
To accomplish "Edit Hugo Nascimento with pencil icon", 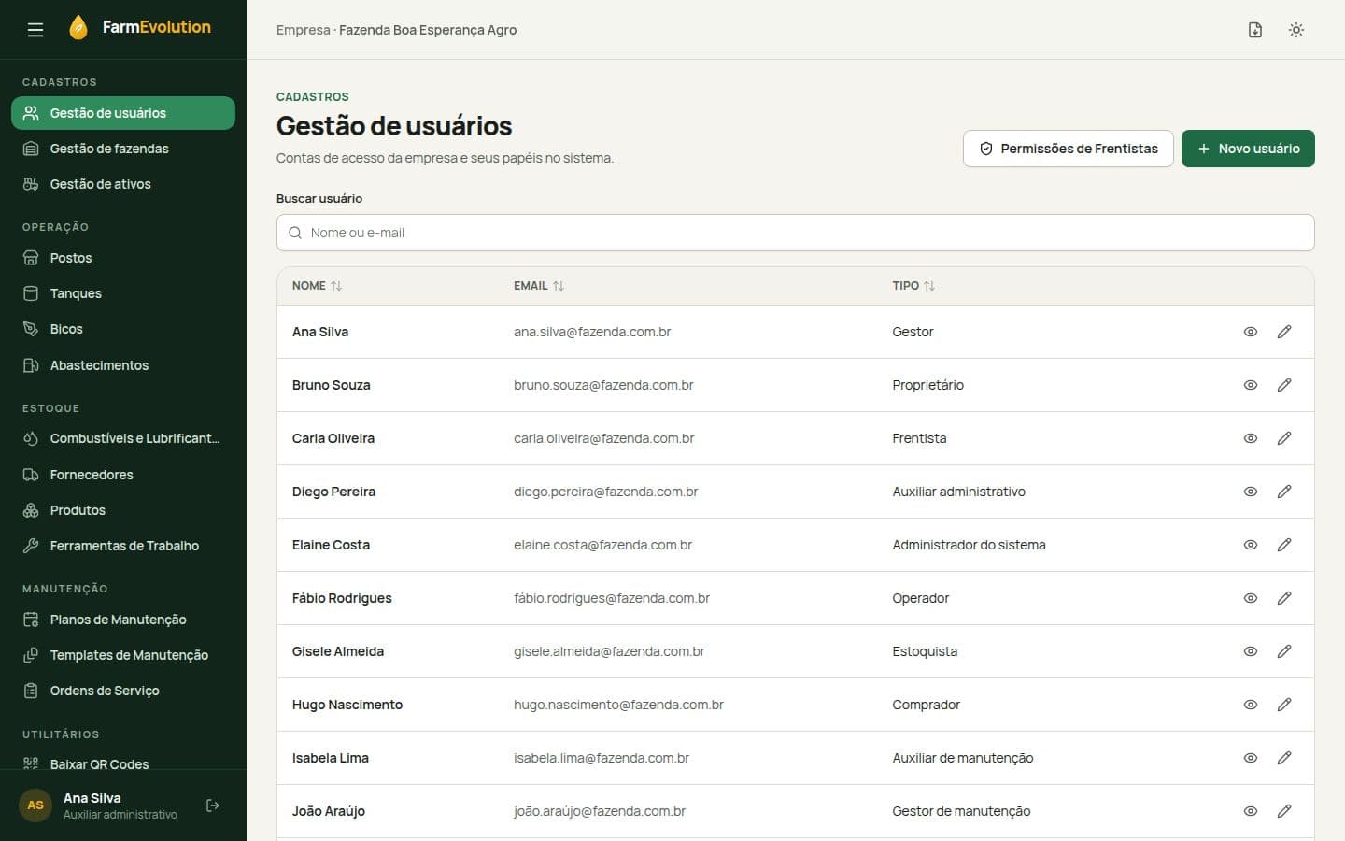I will [1284, 705].
